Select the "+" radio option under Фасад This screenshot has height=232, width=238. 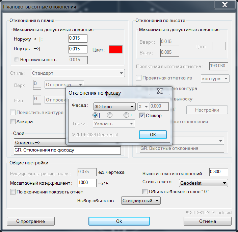pyautogui.click(x=126, y=115)
